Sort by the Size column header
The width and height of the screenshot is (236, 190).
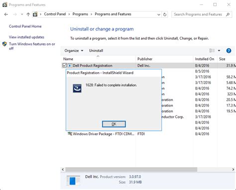[x=222, y=59]
